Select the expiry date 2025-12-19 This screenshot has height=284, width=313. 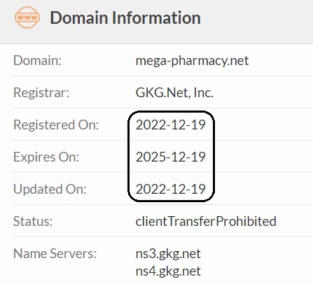coord(171,157)
